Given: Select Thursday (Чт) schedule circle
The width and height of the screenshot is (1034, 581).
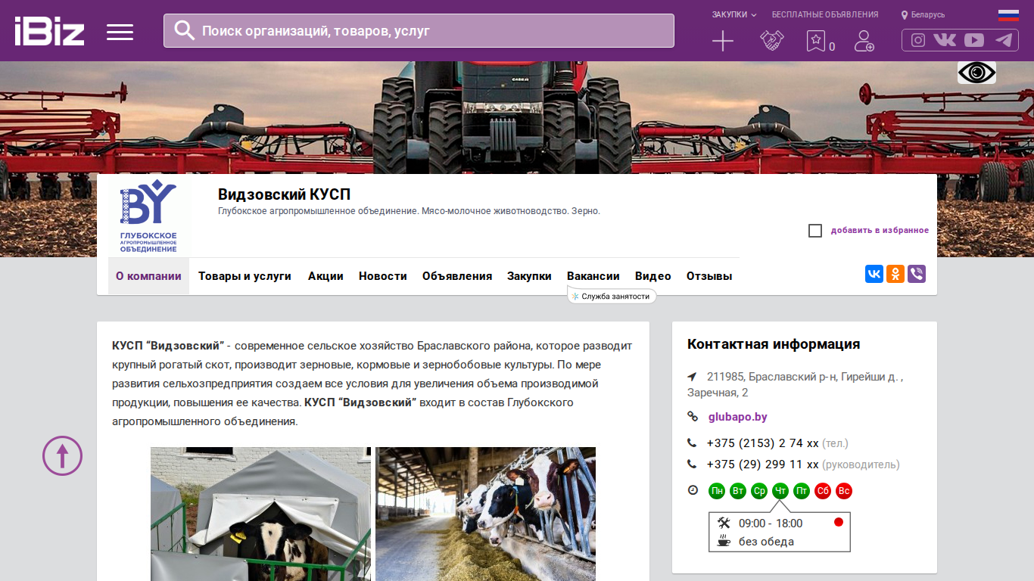Looking at the screenshot, I should [780, 491].
